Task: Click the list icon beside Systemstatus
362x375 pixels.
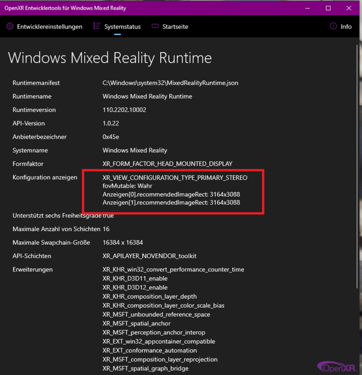Action: 97,26
